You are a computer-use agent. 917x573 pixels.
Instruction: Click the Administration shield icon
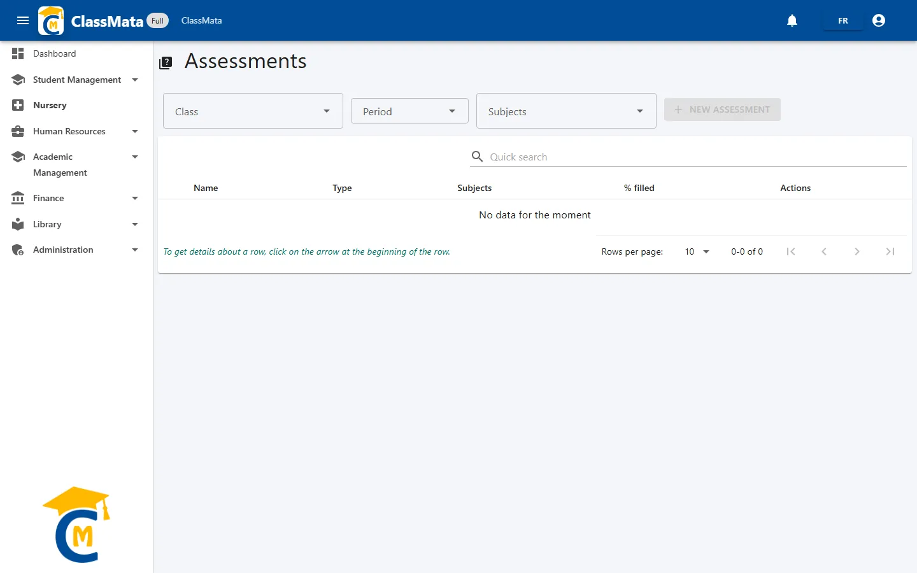18,250
